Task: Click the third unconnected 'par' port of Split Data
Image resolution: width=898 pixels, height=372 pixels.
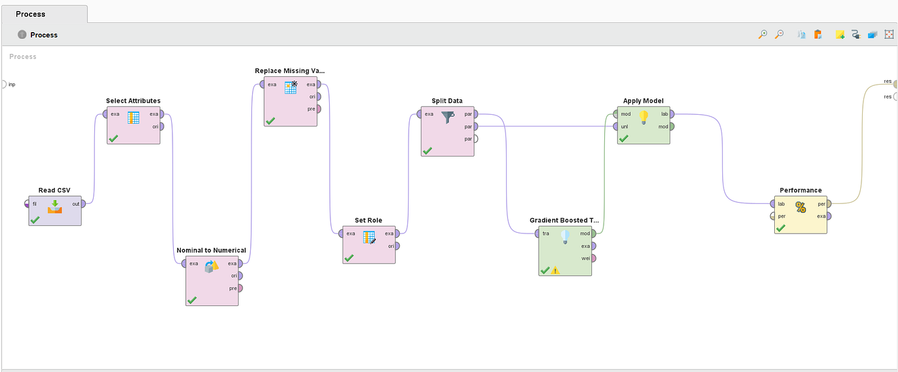Action: 476,139
